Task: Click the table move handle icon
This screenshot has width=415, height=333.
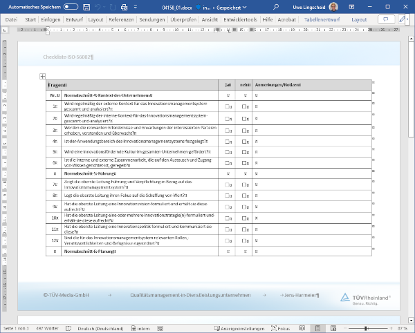Action: click(42, 76)
